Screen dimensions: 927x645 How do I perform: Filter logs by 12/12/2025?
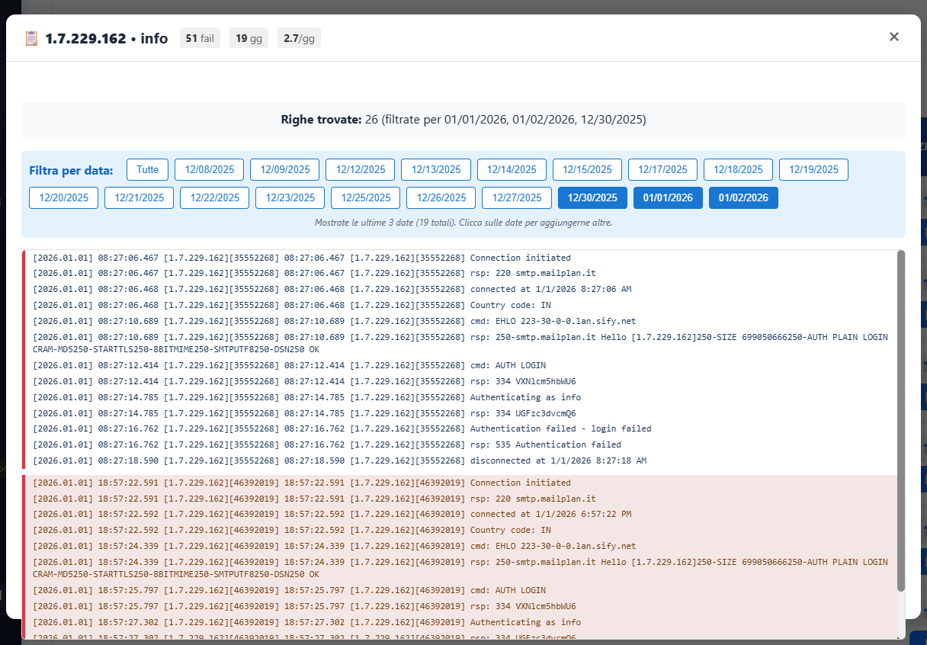tap(361, 169)
